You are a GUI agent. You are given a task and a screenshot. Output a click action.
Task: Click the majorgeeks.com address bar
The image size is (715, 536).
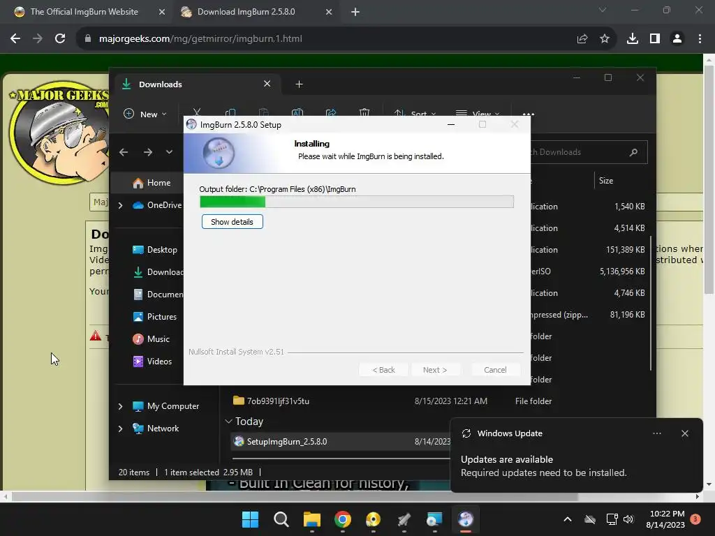click(x=319, y=39)
